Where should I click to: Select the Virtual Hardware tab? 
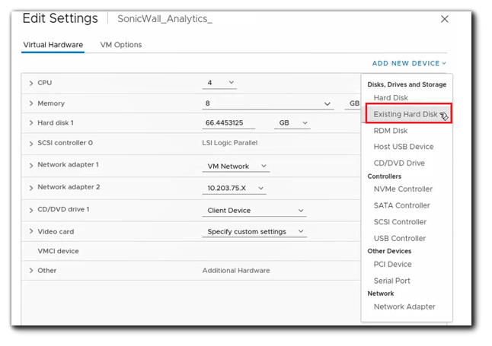click(53, 45)
